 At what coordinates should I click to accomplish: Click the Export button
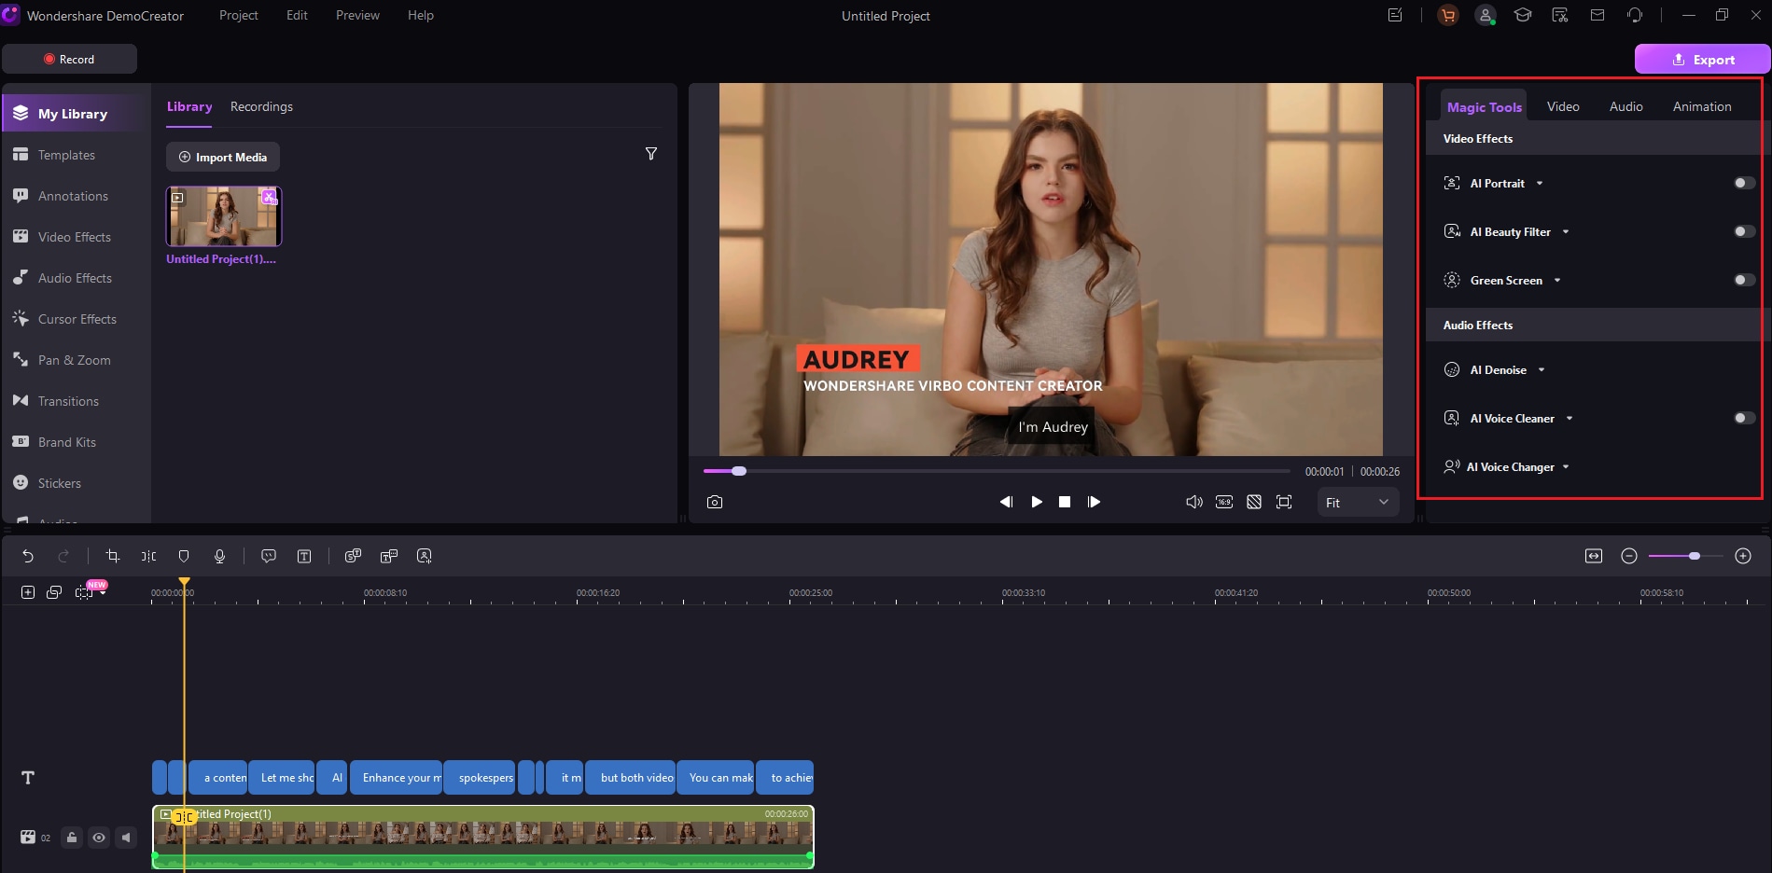tap(1702, 59)
